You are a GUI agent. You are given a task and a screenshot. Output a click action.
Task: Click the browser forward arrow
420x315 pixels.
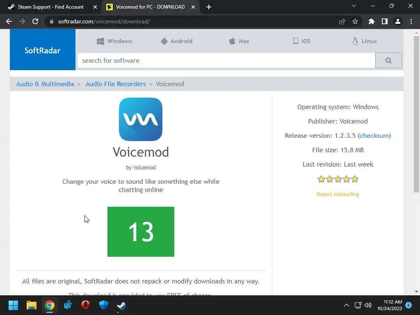[22, 21]
